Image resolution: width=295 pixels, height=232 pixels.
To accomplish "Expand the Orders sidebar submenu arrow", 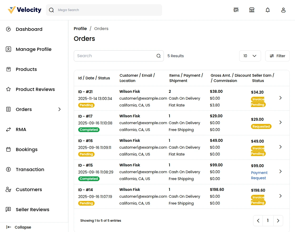I will tap(60, 109).
